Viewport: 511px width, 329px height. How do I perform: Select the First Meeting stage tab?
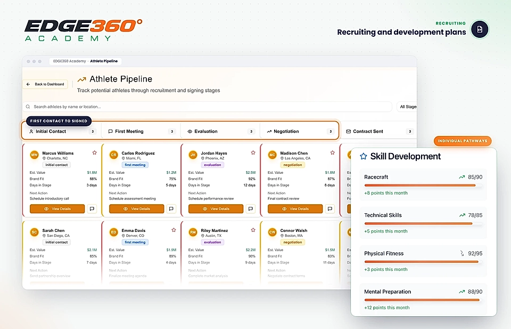pyautogui.click(x=141, y=131)
